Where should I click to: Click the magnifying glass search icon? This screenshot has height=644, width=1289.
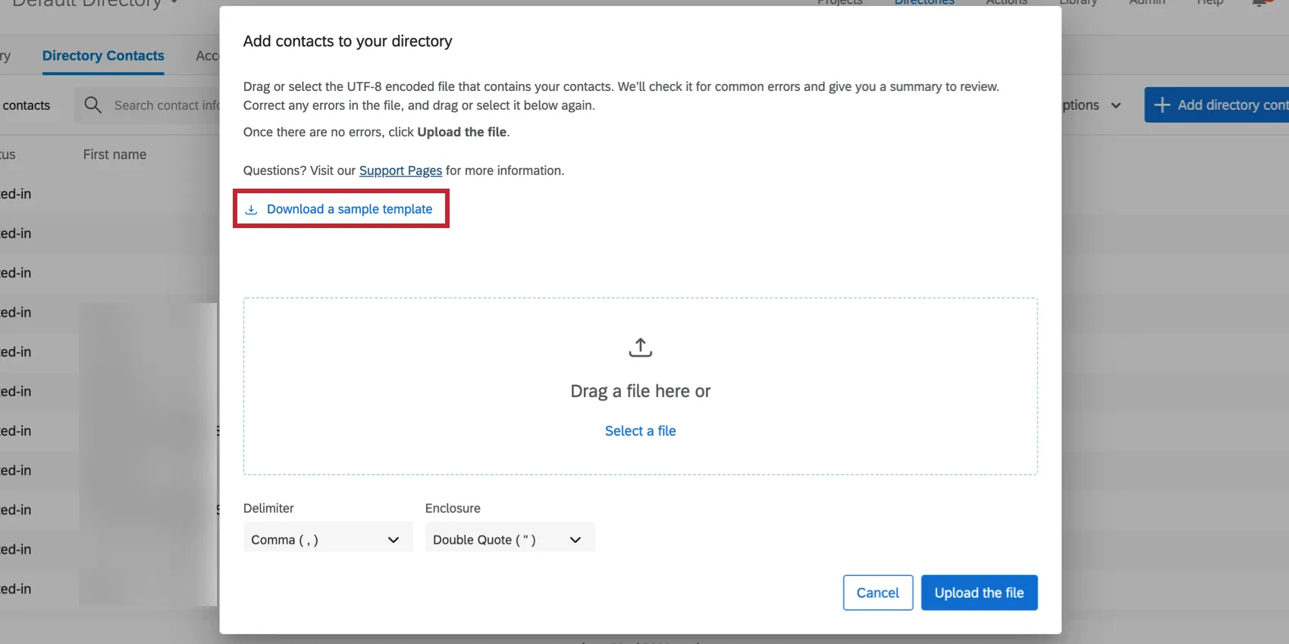click(93, 105)
